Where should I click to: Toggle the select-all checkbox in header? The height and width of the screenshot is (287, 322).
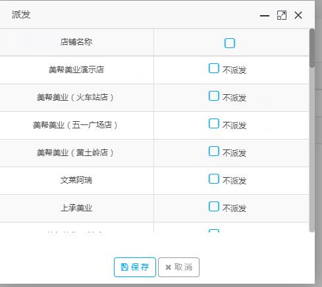coord(230,43)
